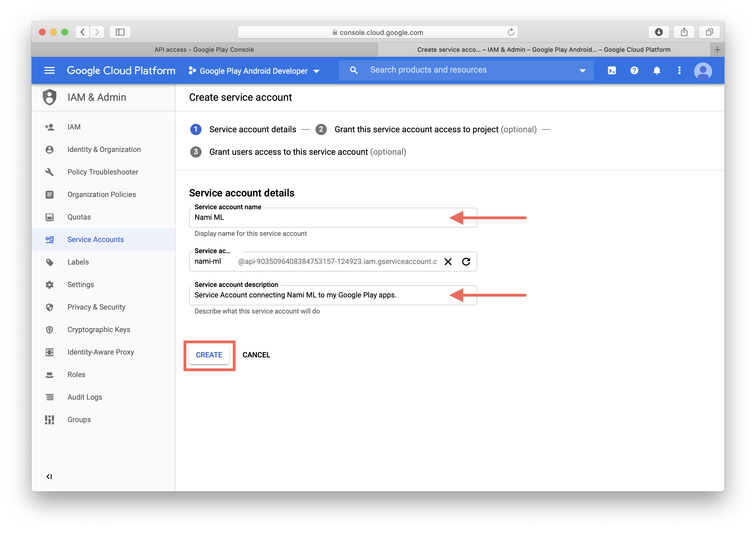Select Roles in the sidebar
The image size is (756, 533).
point(76,375)
